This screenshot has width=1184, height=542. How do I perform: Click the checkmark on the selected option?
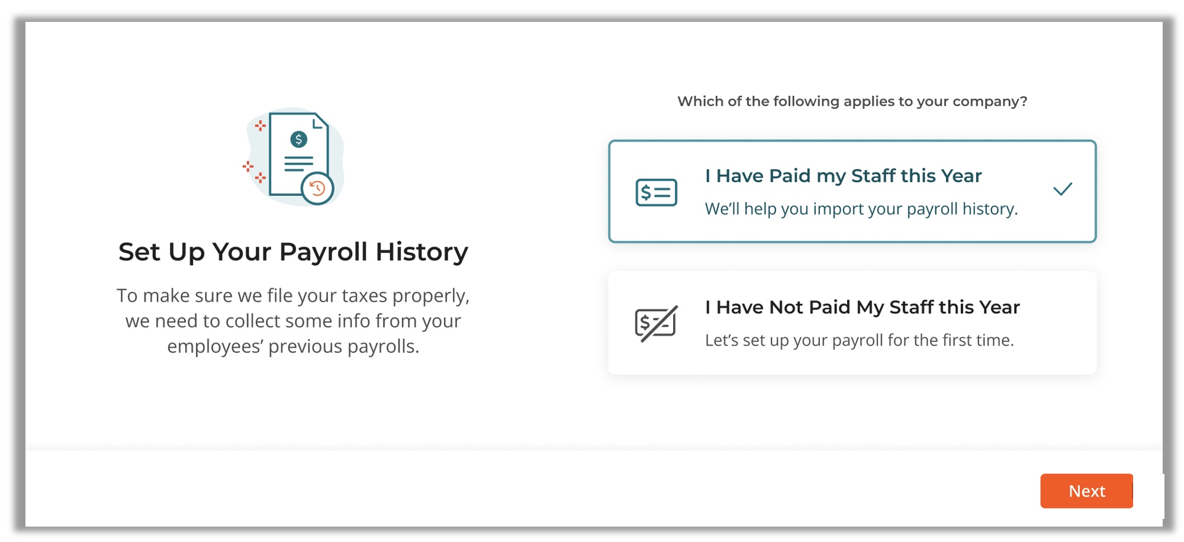click(1063, 189)
